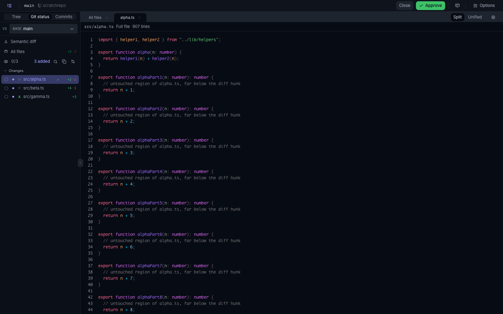
Task: Open the BASE main branch dropdown
Action: (43, 29)
